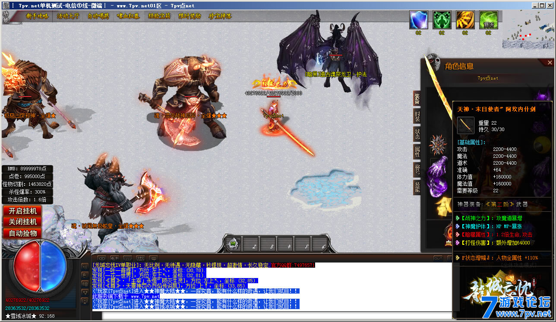Click the 关闭挂机 button
Image resolution: width=556 pixels, height=322 pixels.
(23, 222)
